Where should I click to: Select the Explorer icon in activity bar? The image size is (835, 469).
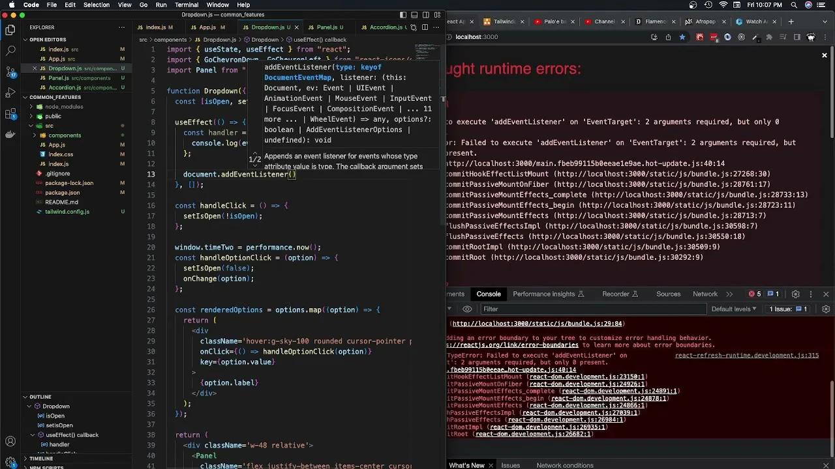[10, 30]
